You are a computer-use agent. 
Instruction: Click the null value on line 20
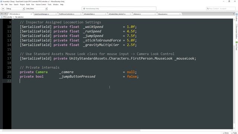(131, 72)
